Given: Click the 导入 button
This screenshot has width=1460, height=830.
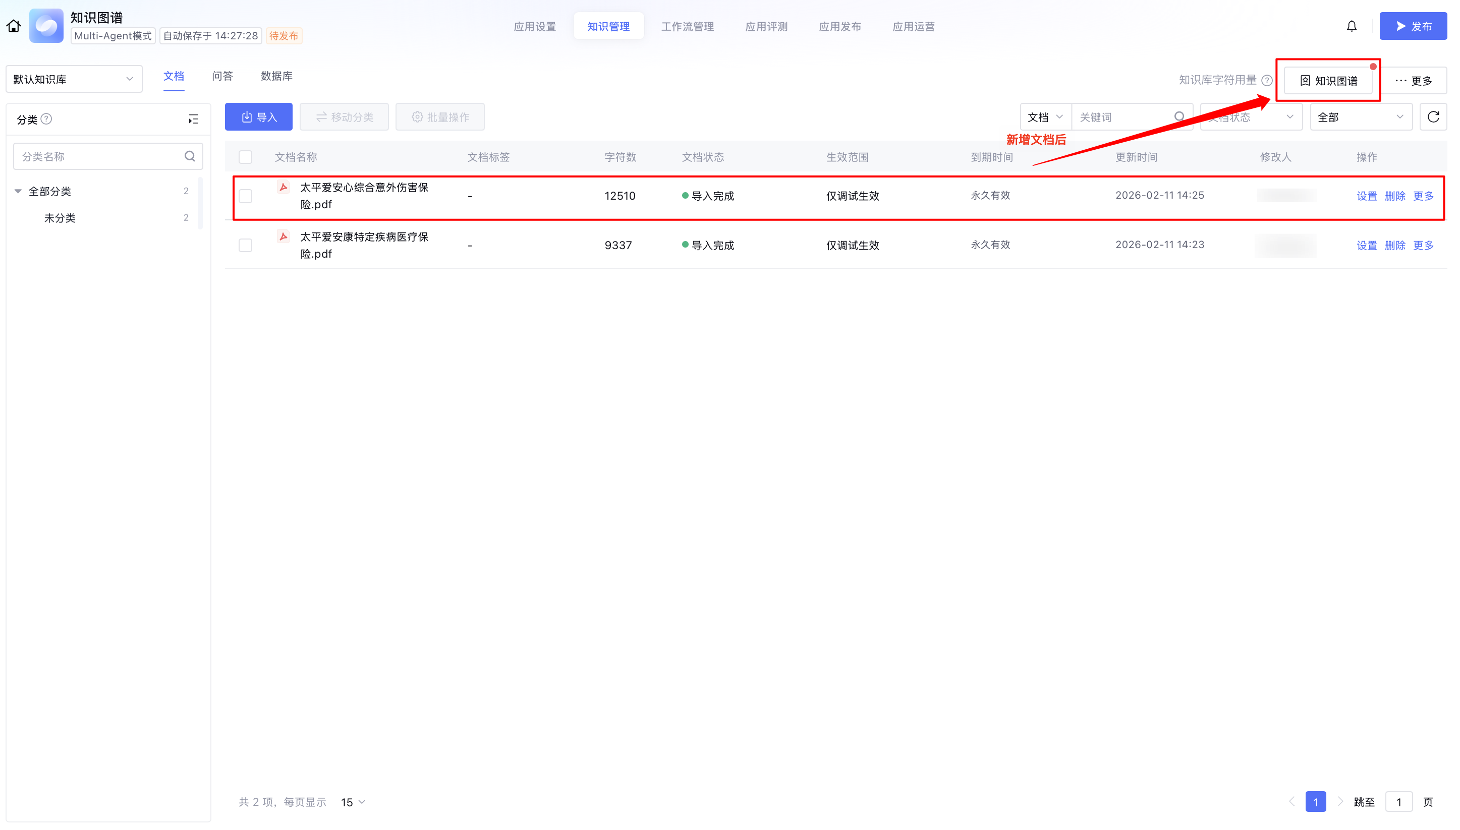Looking at the screenshot, I should pyautogui.click(x=258, y=117).
